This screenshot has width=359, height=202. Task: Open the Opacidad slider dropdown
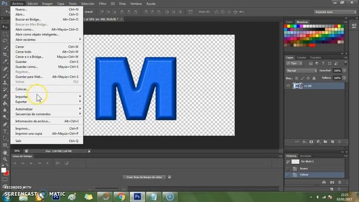point(344,71)
